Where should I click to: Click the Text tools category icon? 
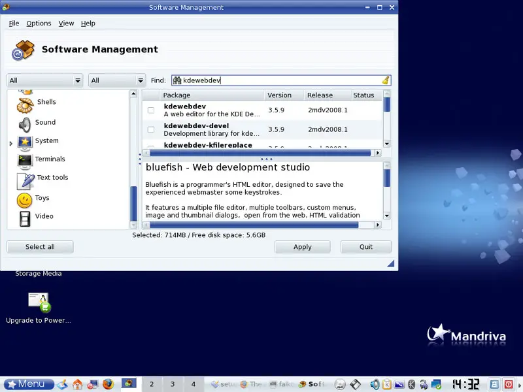(x=25, y=181)
